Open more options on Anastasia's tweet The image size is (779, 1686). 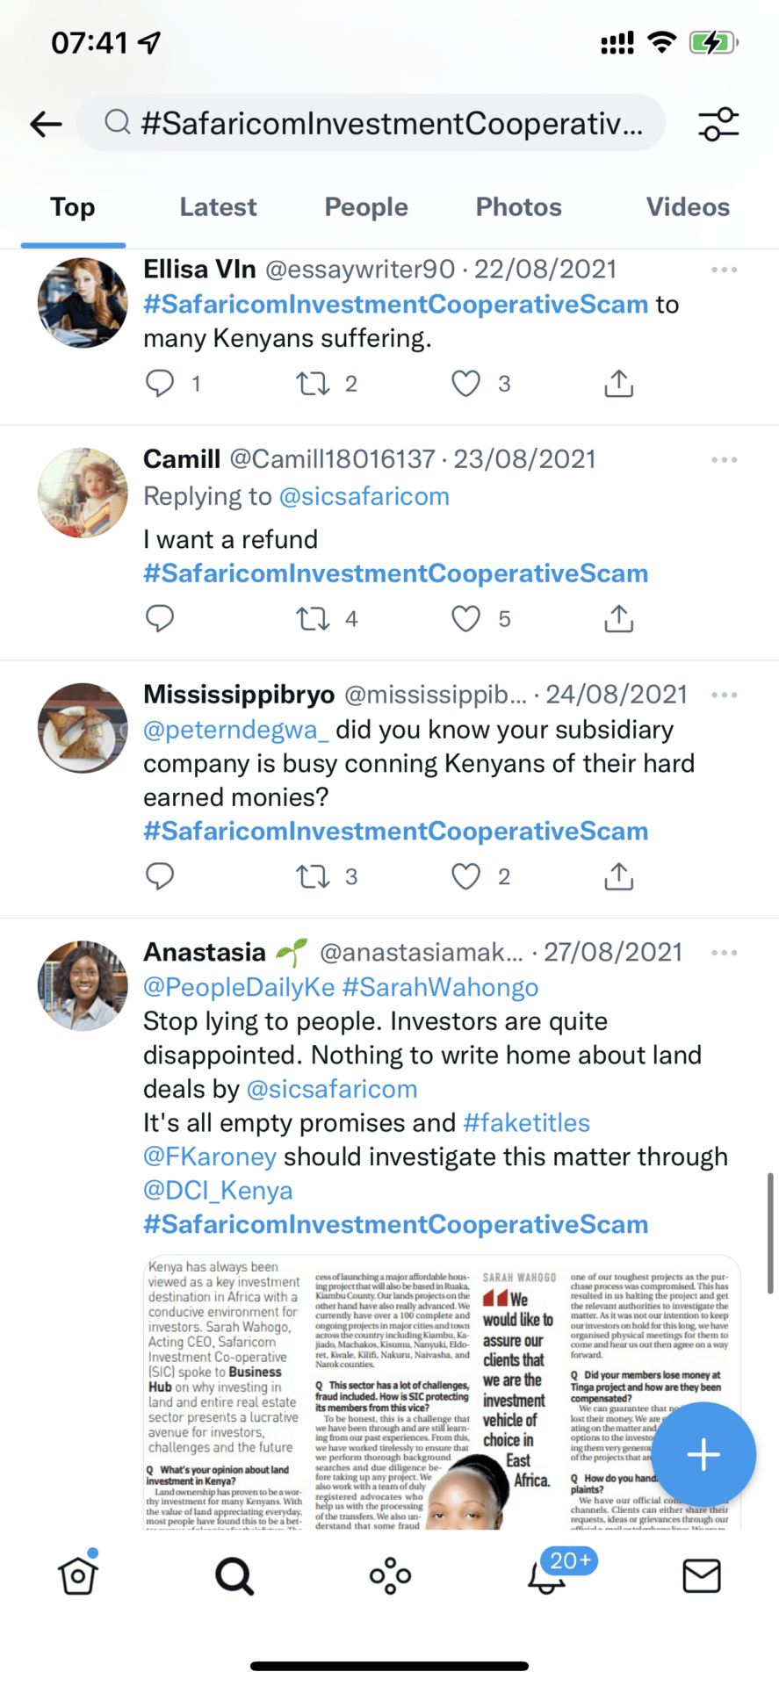click(x=724, y=953)
